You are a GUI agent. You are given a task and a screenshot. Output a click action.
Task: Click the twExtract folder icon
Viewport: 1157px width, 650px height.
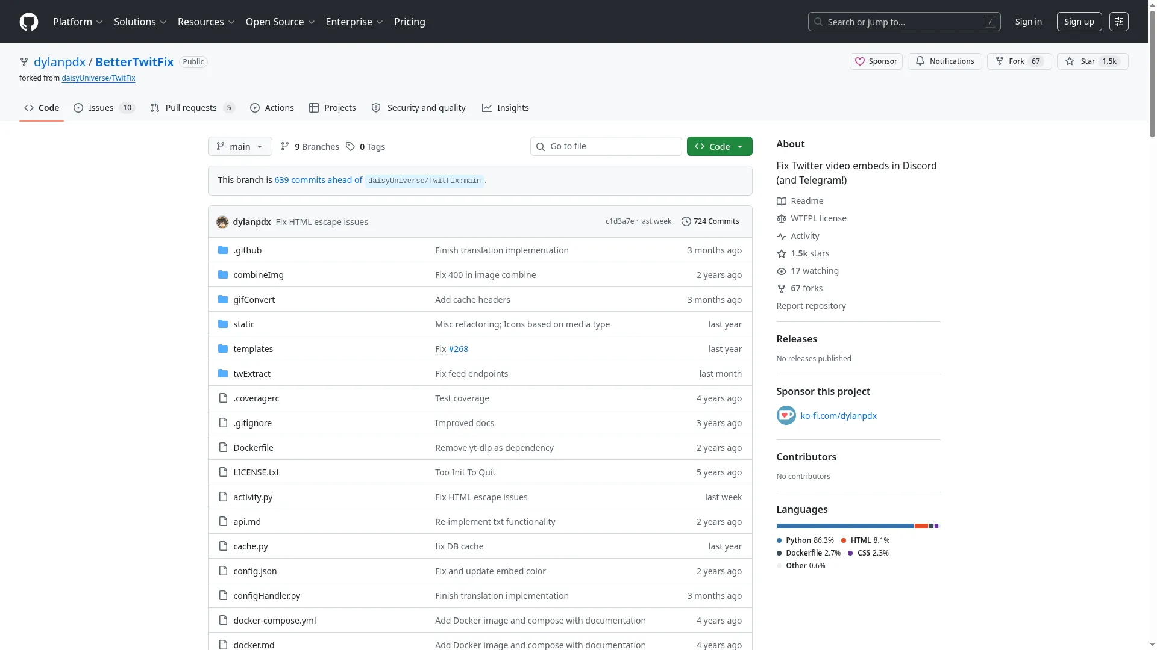click(223, 374)
